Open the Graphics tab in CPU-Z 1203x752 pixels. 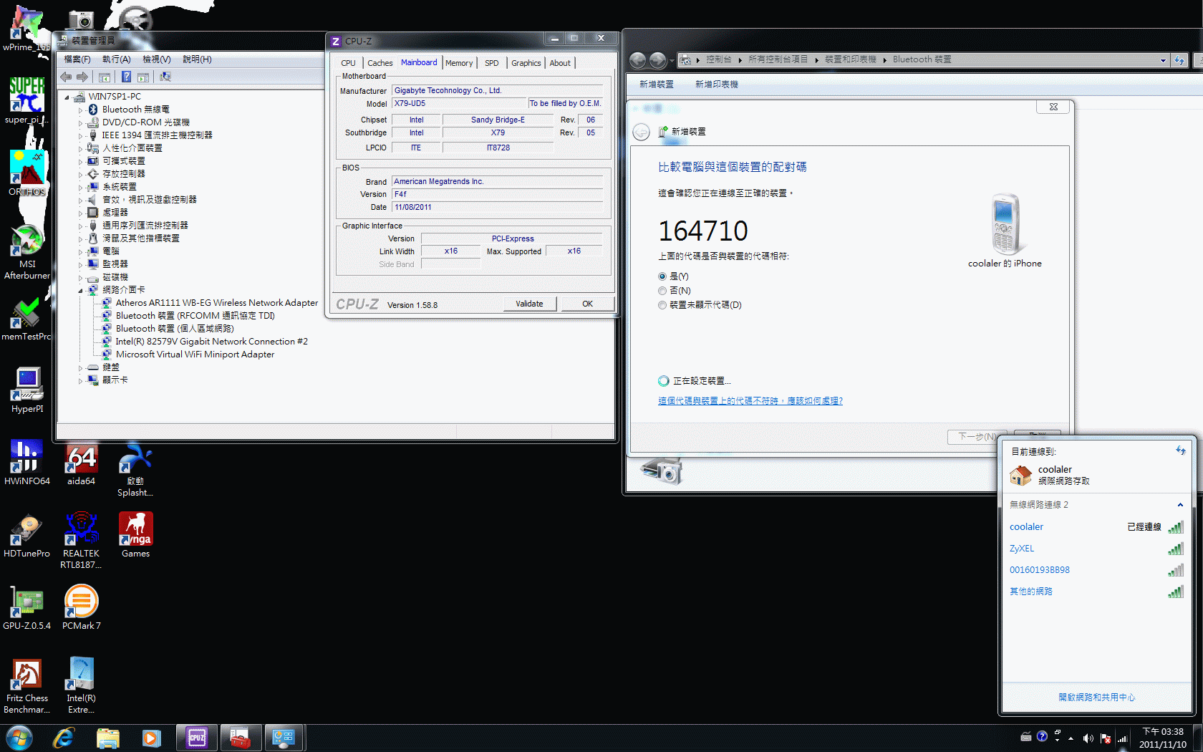(526, 63)
